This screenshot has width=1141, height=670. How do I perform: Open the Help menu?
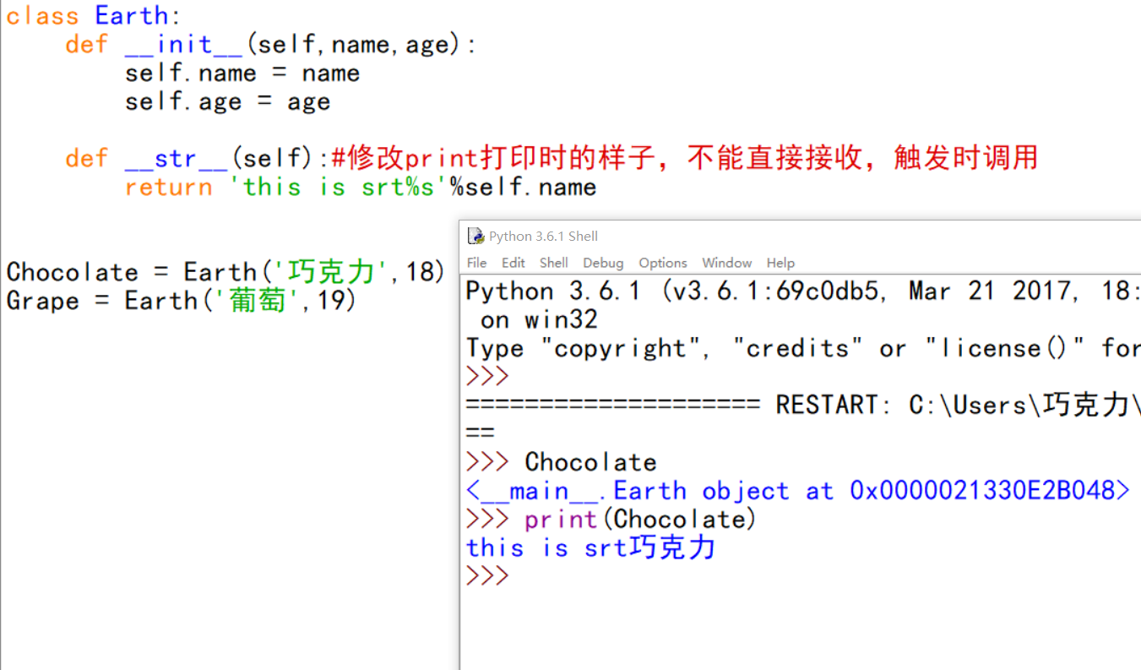(780, 263)
